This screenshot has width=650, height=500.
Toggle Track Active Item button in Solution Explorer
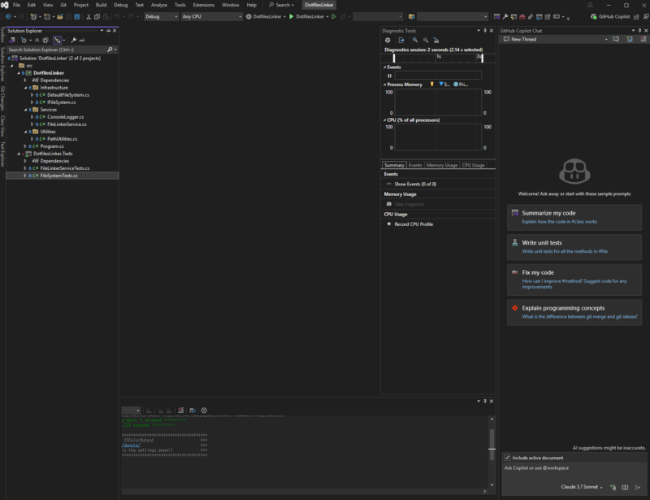[x=57, y=41]
